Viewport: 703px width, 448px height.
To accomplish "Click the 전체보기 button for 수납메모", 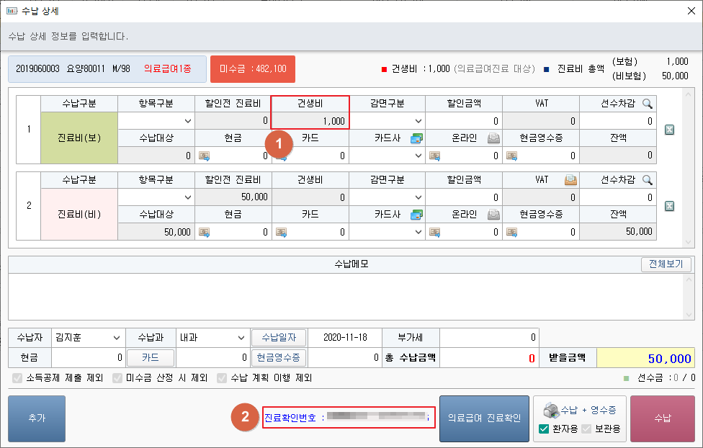I will (x=666, y=264).
